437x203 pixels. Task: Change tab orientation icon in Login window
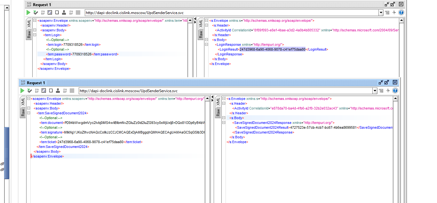pos(387,13)
